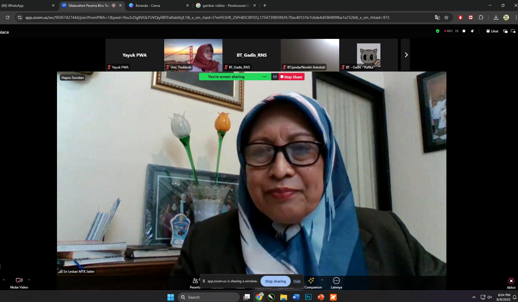Viewport: 518px width, 302px height.
Task: Expand the arrow next to Companion
Action: 322,280
